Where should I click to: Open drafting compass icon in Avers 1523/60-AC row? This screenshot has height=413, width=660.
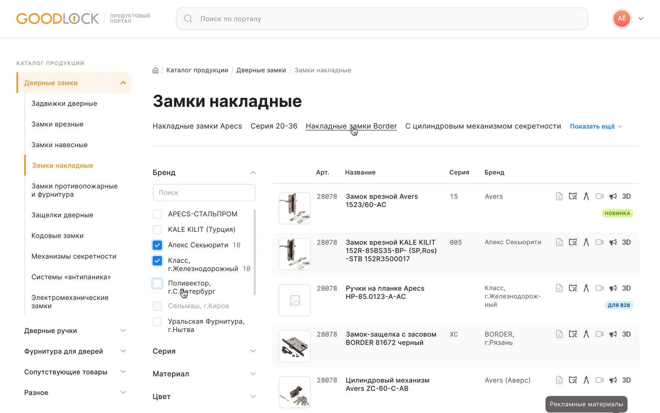[x=586, y=196]
